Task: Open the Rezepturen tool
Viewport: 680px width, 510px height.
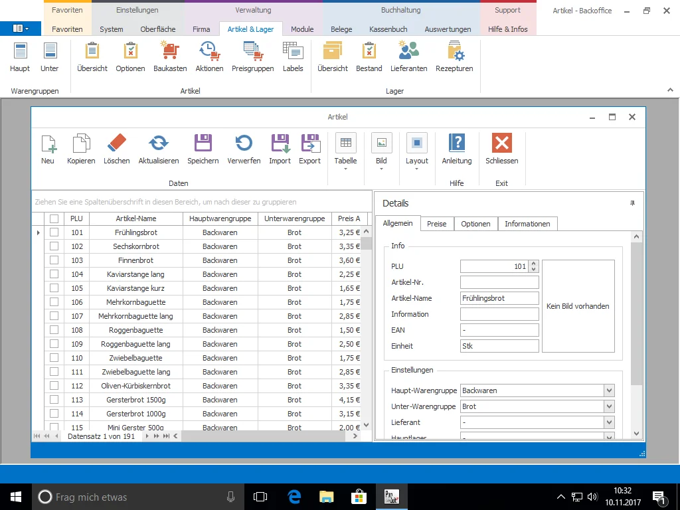Action: click(x=454, y=56)
